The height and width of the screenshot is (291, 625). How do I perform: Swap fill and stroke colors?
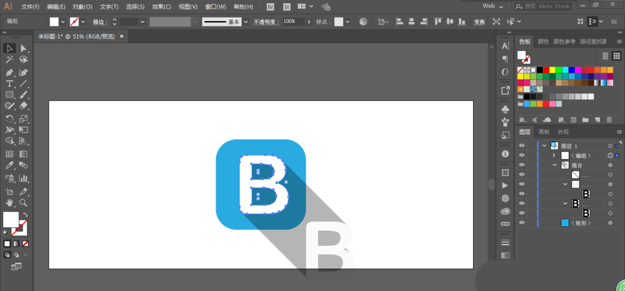click(26, 215)
